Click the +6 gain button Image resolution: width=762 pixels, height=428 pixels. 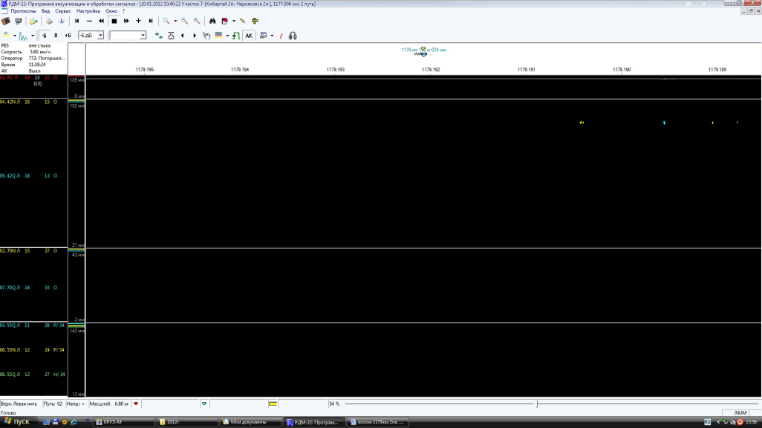coord(68,36)
